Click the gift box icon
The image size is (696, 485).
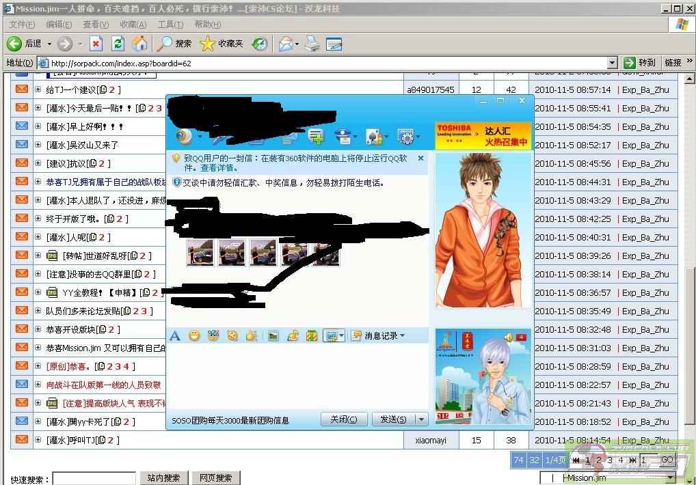coord(312,334)
